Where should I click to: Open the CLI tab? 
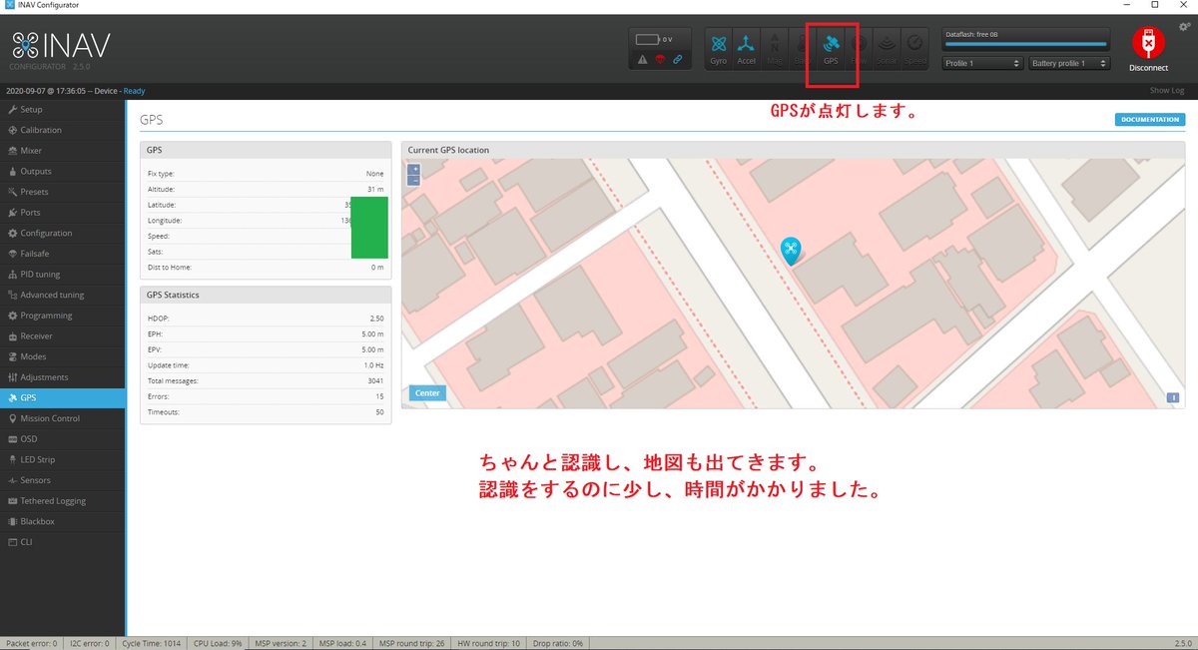(63, 542)
